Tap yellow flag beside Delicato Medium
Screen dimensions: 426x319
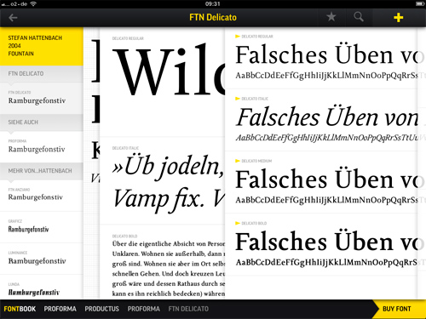point(238,161)
